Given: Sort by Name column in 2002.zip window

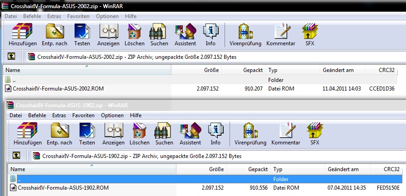Looking at the screenshot, I should pos(87,70).
